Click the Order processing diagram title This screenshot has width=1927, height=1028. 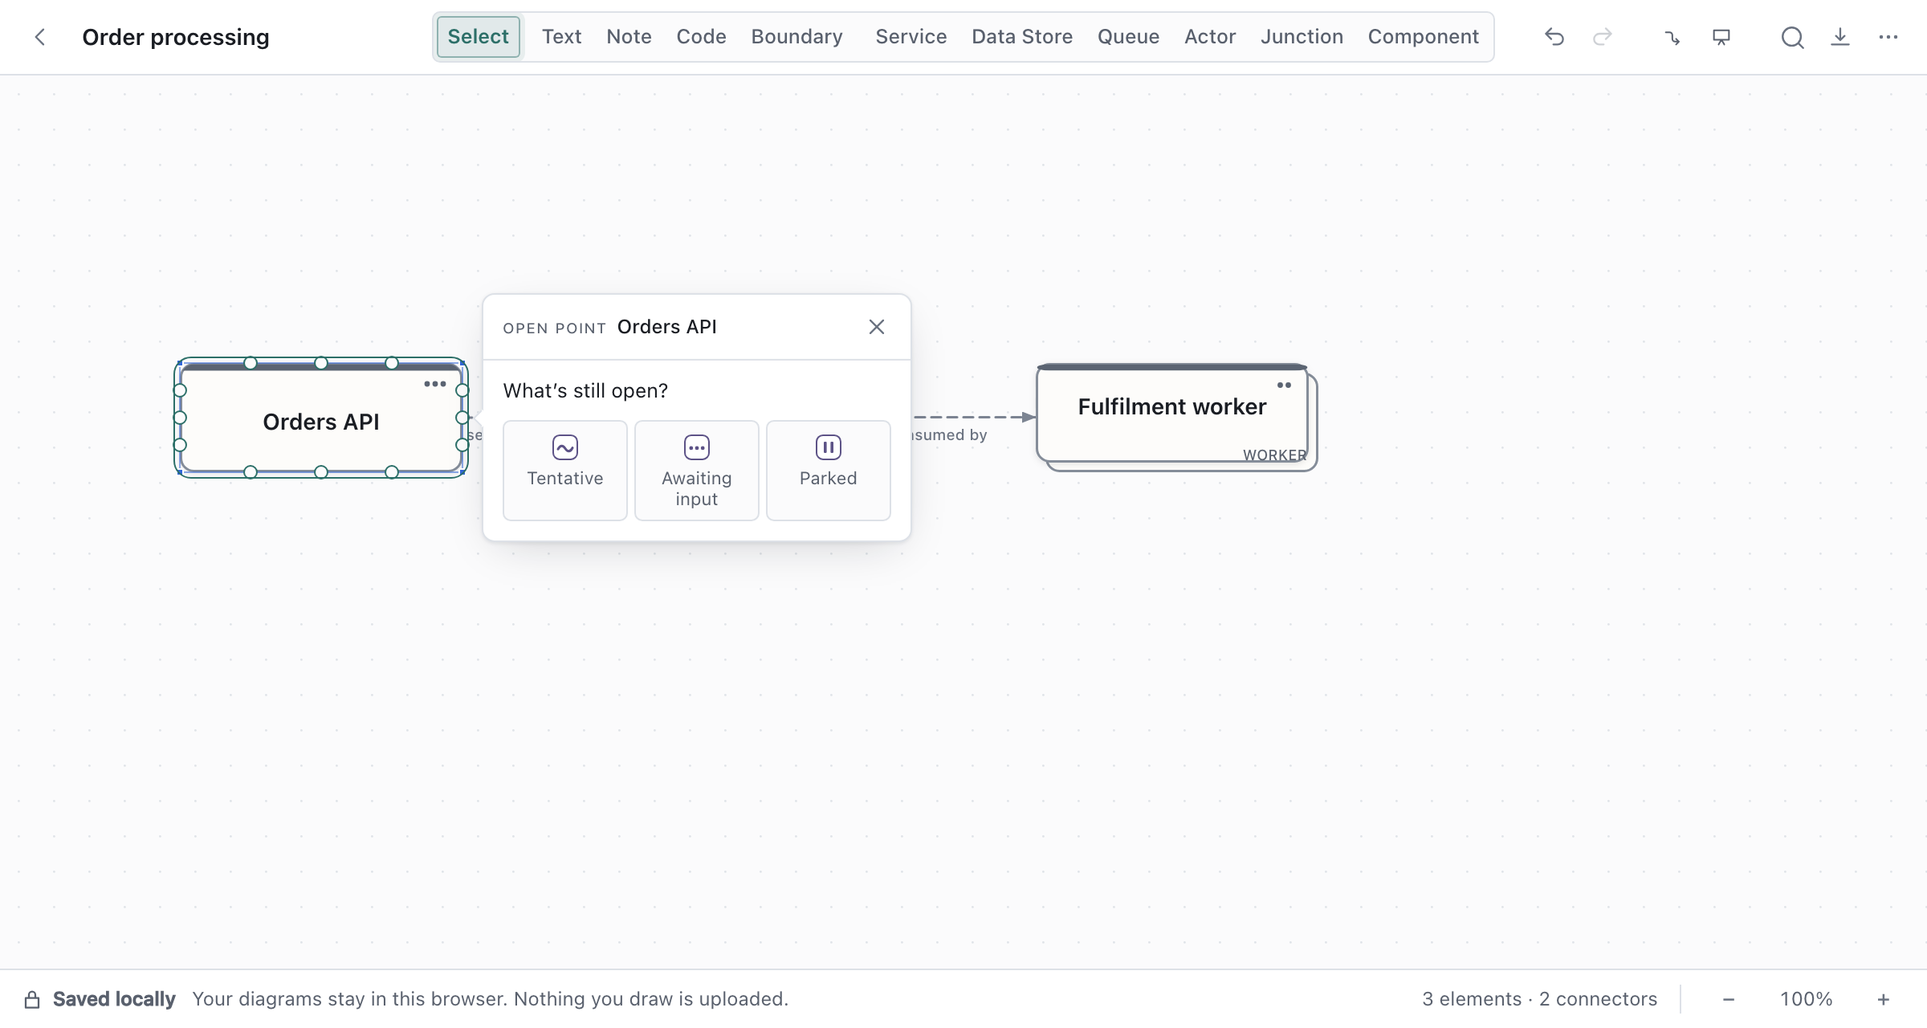coord(176,37)
